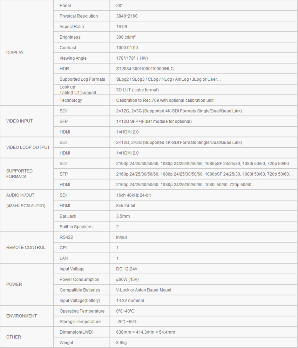Click the SUPPORTED FORMATS category cell
The height and width of the screenshot is (348, 298).
tap(27, 174)
